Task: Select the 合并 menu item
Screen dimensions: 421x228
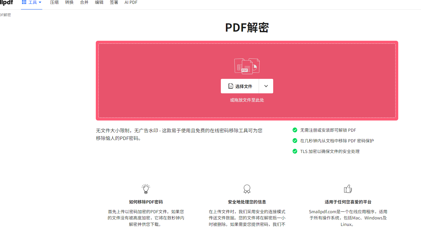Action: point(84,2)
